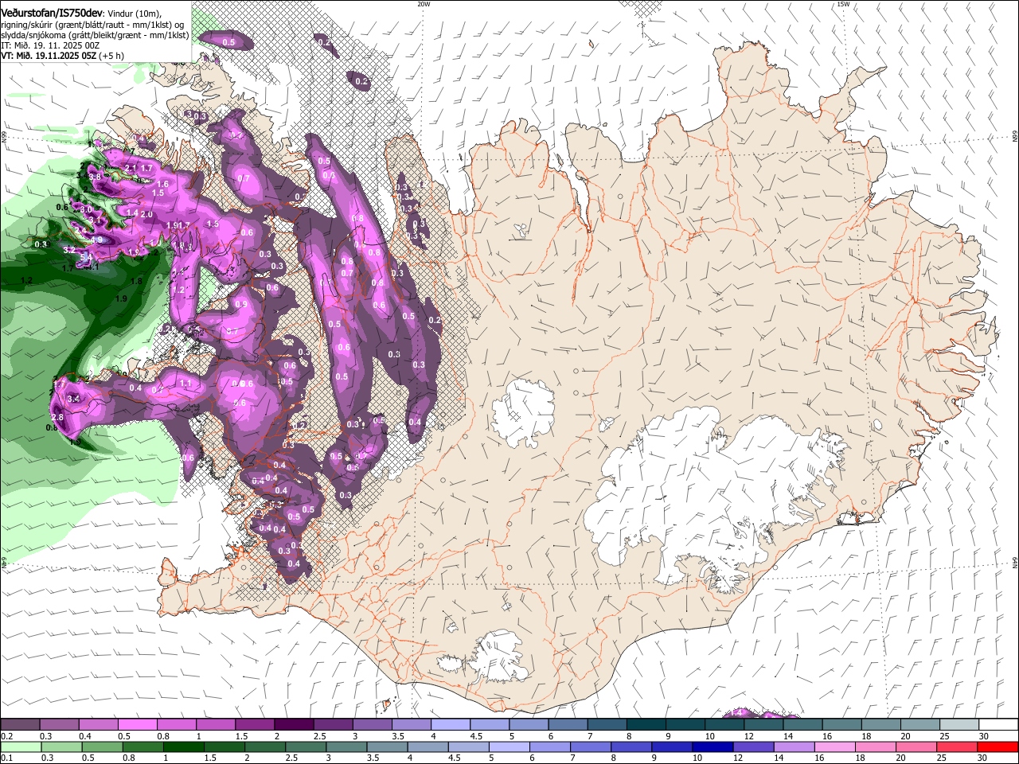This screenshot has height=764, width=1019.
Task: Pick the bright pink 0.5–0.8 snowfall swatch
Action: click(137, 724)
